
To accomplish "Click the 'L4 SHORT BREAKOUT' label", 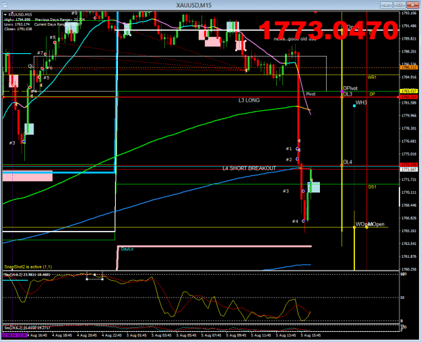I will [249, 168].
